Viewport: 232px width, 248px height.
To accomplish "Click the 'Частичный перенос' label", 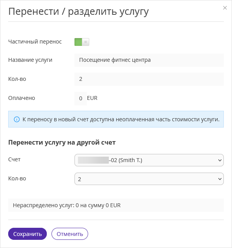I will (x=35, y=42).
